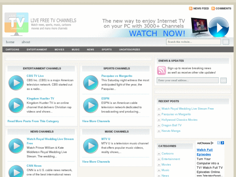Select the Sports menu item
236x177 pixels.
coord(106,50)
